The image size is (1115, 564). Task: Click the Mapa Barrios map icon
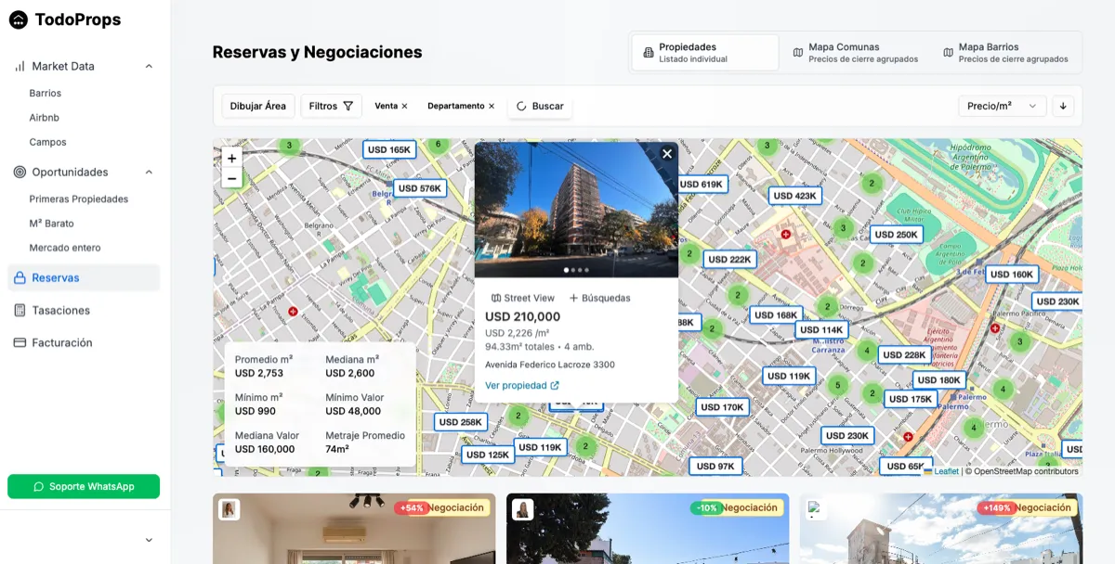tap(949, 53)
